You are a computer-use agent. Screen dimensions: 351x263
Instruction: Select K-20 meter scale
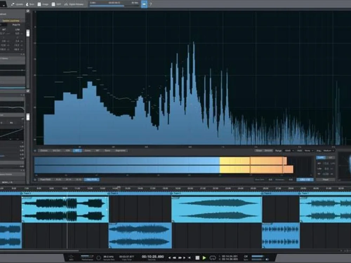pyautogui.click(x=59, y=180)
